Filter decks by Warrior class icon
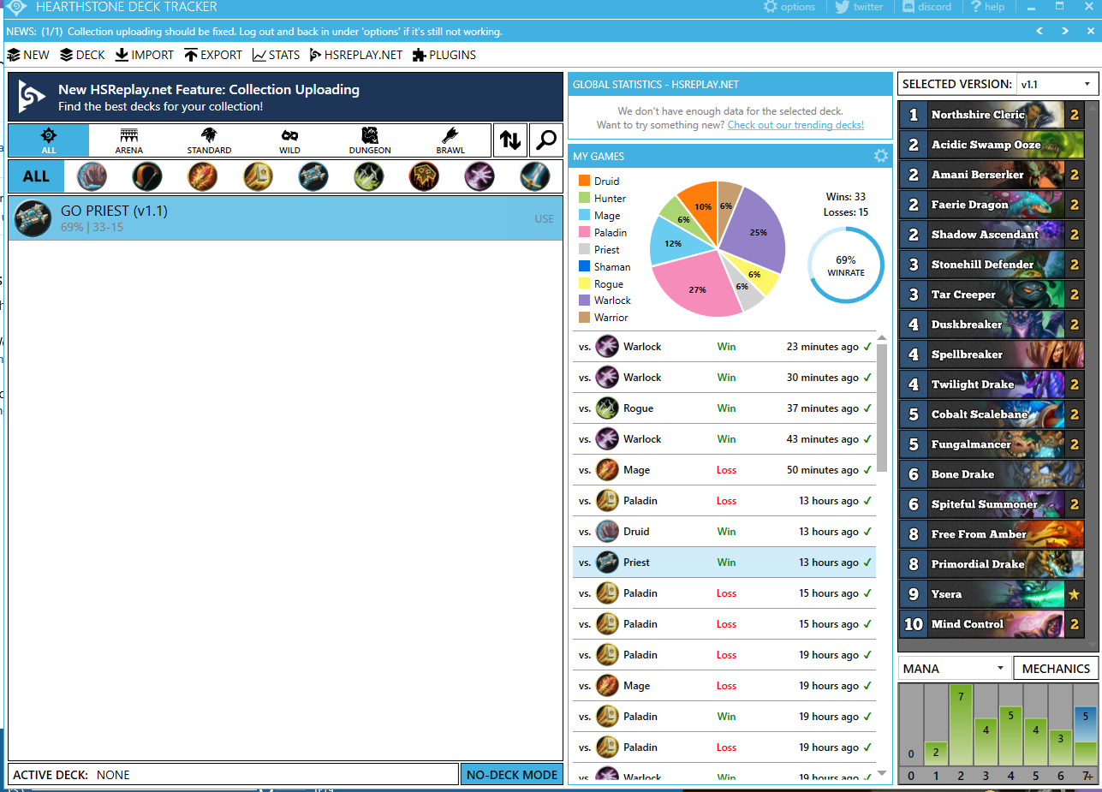 click(535, 176)
